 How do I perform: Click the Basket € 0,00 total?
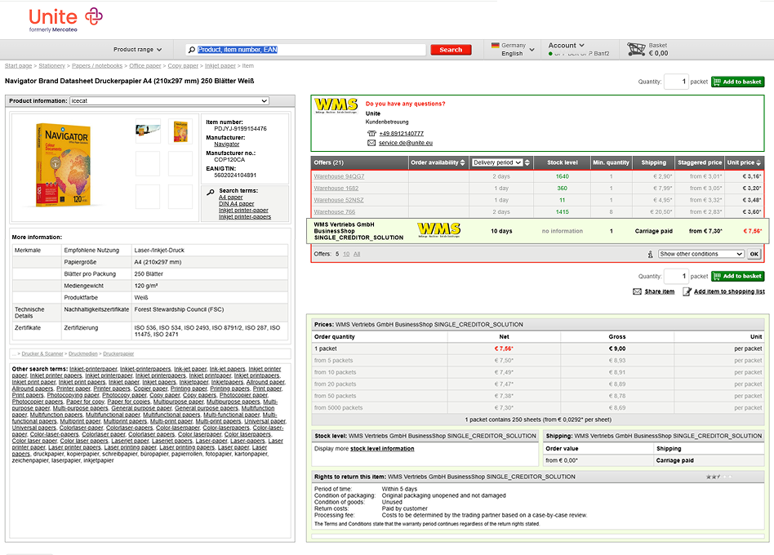pos(658,53)
